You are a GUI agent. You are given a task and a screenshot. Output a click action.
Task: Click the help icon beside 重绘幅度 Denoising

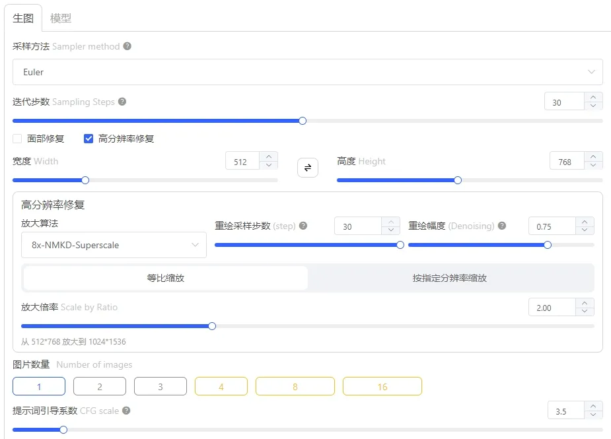coord(502,226)
